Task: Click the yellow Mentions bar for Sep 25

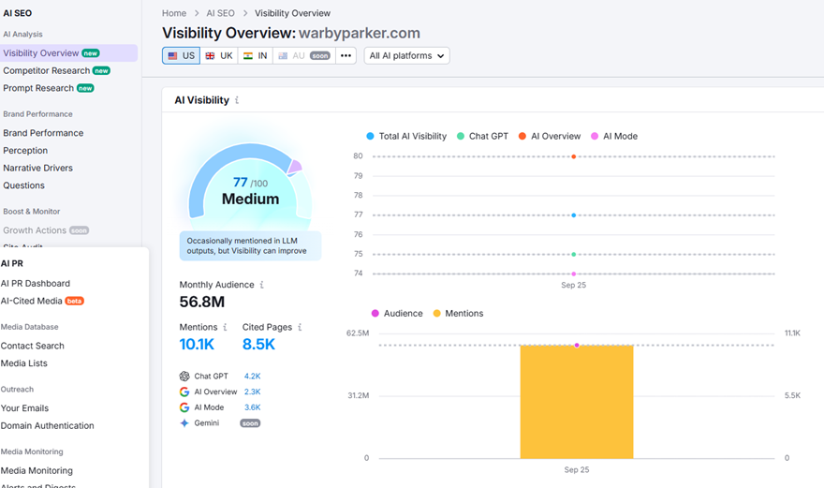Action: [577, 403]
